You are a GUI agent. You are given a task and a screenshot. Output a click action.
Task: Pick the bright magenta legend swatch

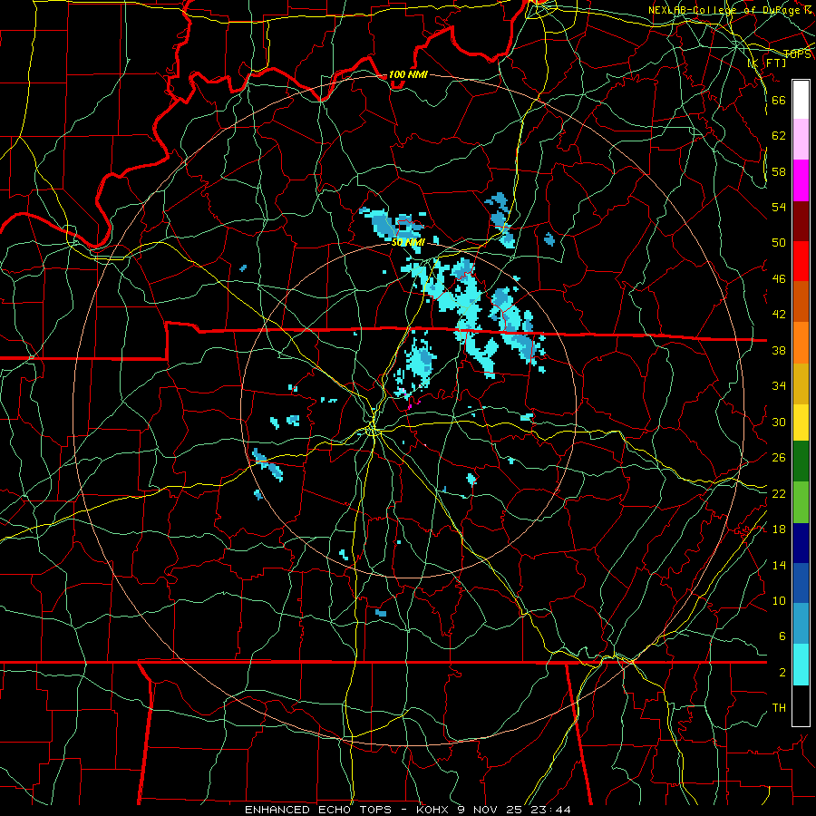(801, 180)
